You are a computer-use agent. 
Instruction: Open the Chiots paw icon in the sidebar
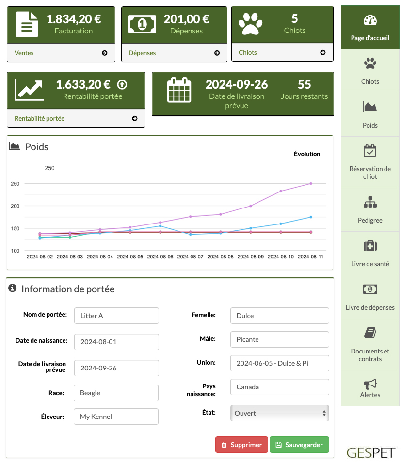(370, 63)
